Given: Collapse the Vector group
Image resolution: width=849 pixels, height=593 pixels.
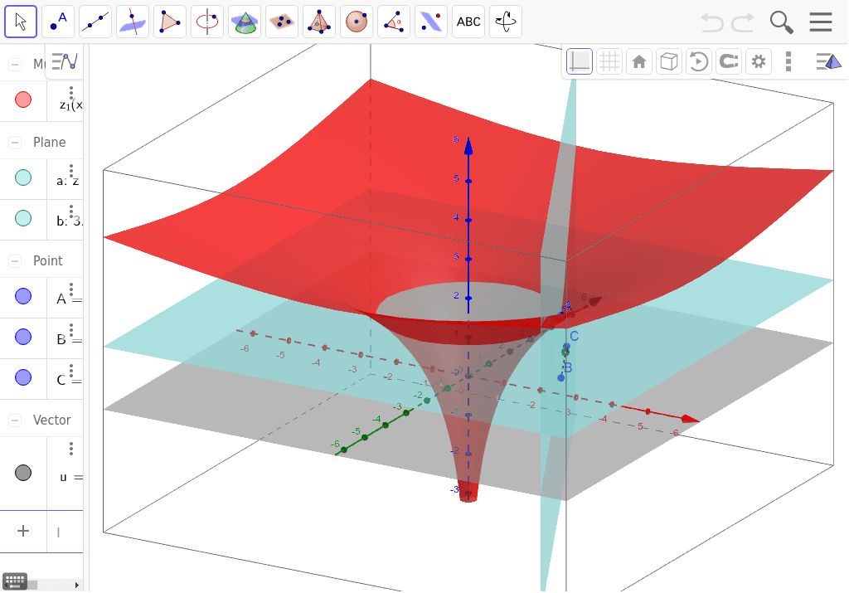Looking at the screenshot, I should click(15, 420).
